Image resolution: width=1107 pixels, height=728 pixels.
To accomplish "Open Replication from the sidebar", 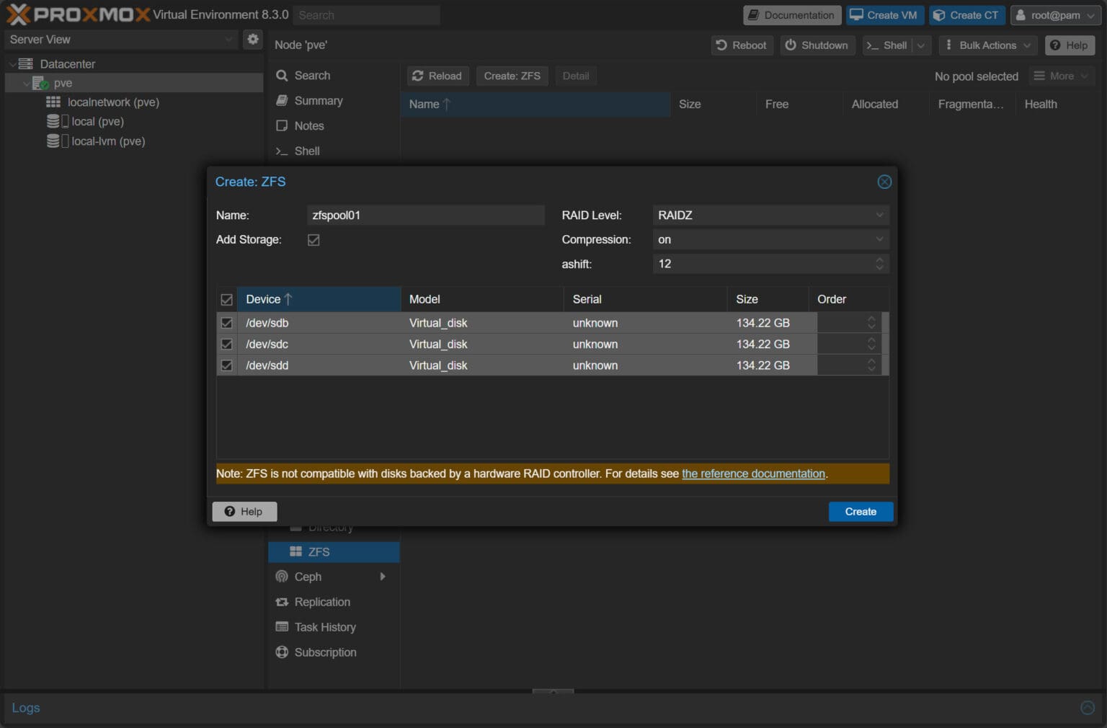I will point(322,602).
